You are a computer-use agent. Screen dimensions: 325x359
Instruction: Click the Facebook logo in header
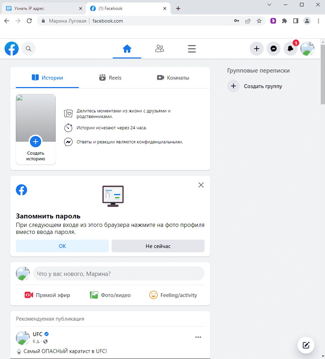tap(12, 49)
